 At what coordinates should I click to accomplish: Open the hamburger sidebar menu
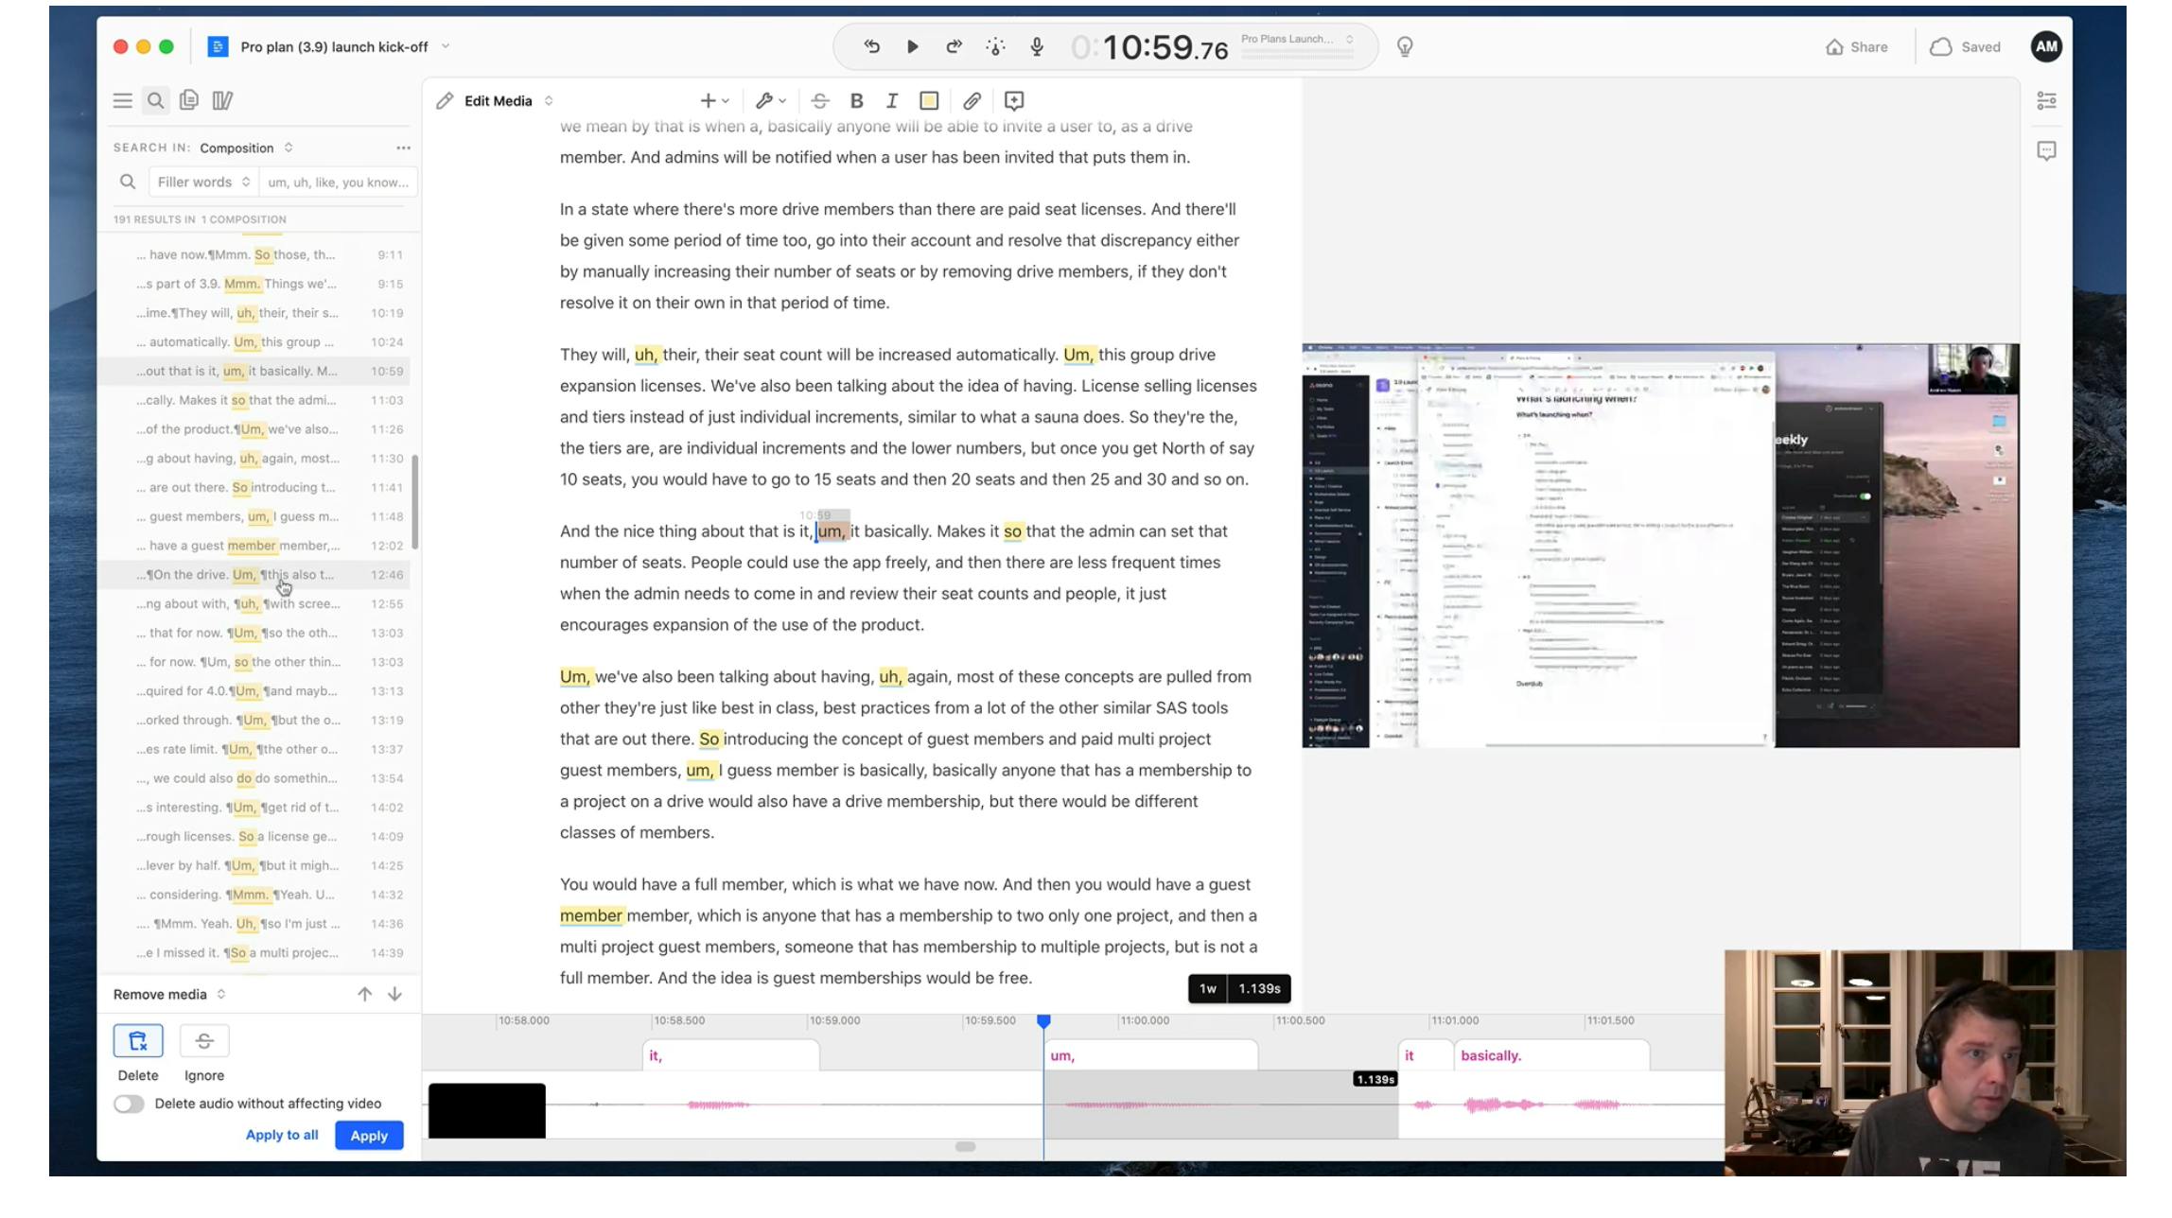pyautogui.click(x=123, y=100)
